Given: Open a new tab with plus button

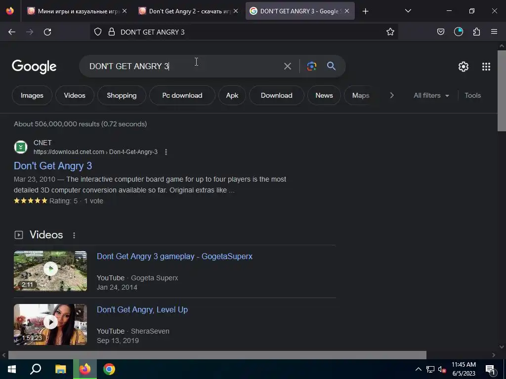Looking at the screenshot, I should click(x=365, y=11).
